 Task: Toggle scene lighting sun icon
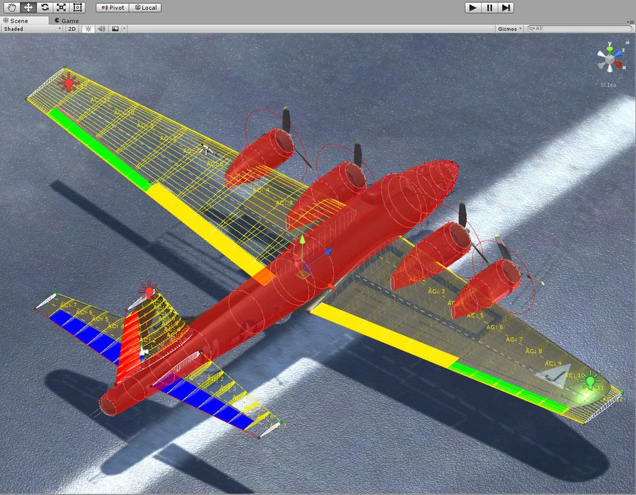coord(88,28)
